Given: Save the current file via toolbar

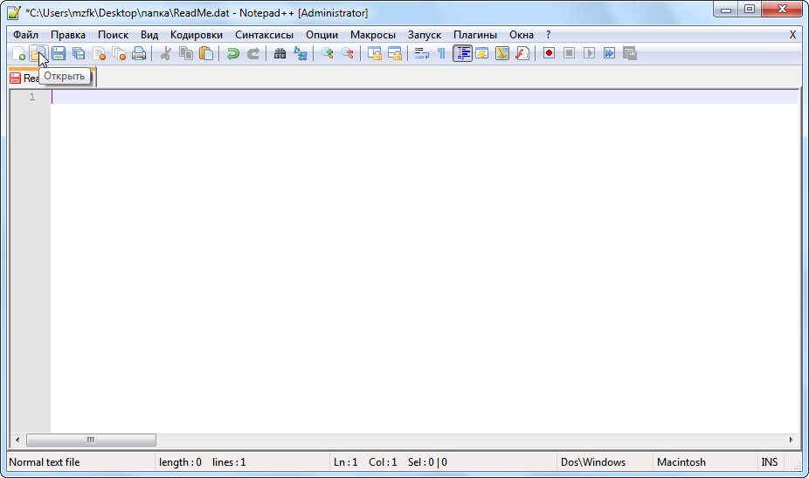Looking at the screenshot, I should pos(59,54).
